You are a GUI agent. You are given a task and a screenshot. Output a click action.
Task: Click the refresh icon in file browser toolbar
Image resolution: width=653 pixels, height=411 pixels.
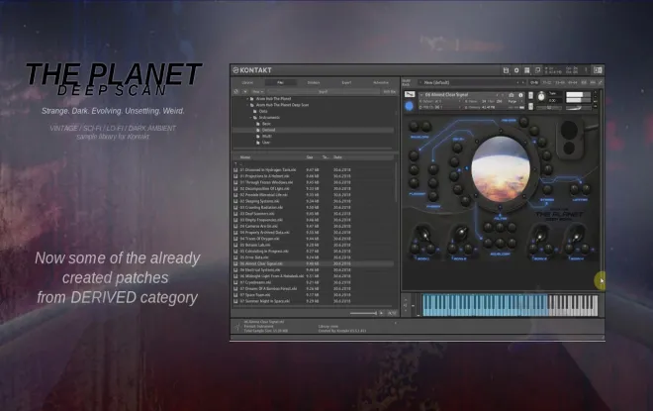coord(235,92)
